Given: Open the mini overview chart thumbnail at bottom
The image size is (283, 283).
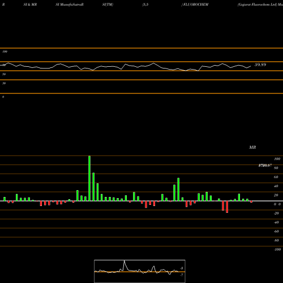Looking at the screenshot, I should coord(140,271).
